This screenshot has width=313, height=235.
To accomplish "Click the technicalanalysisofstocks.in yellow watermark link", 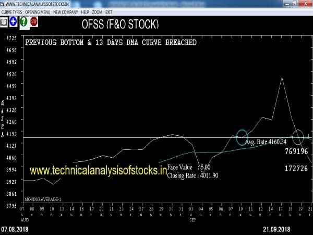I will [98, 170].
